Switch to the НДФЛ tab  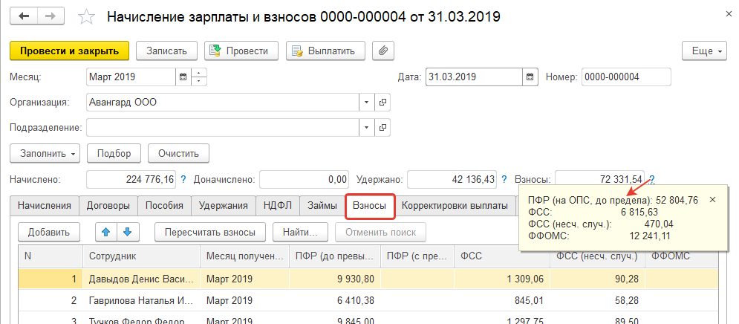pyautogui.click(x=277, y=205)
